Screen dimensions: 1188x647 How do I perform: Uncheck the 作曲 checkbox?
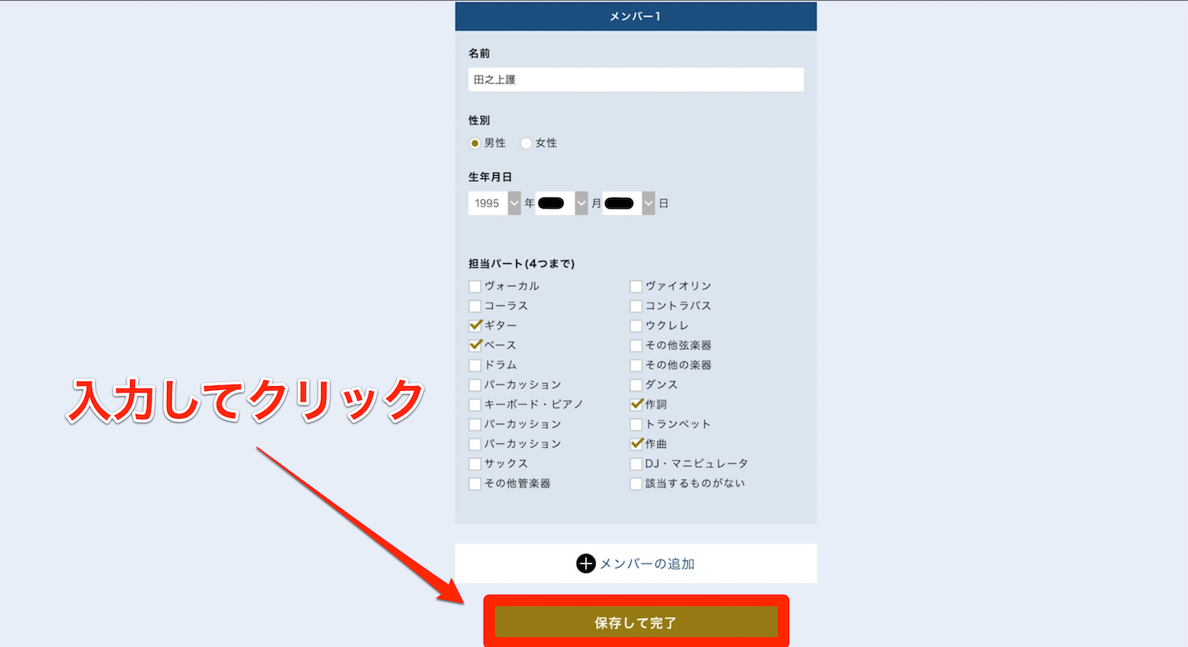tap(636, 444)
